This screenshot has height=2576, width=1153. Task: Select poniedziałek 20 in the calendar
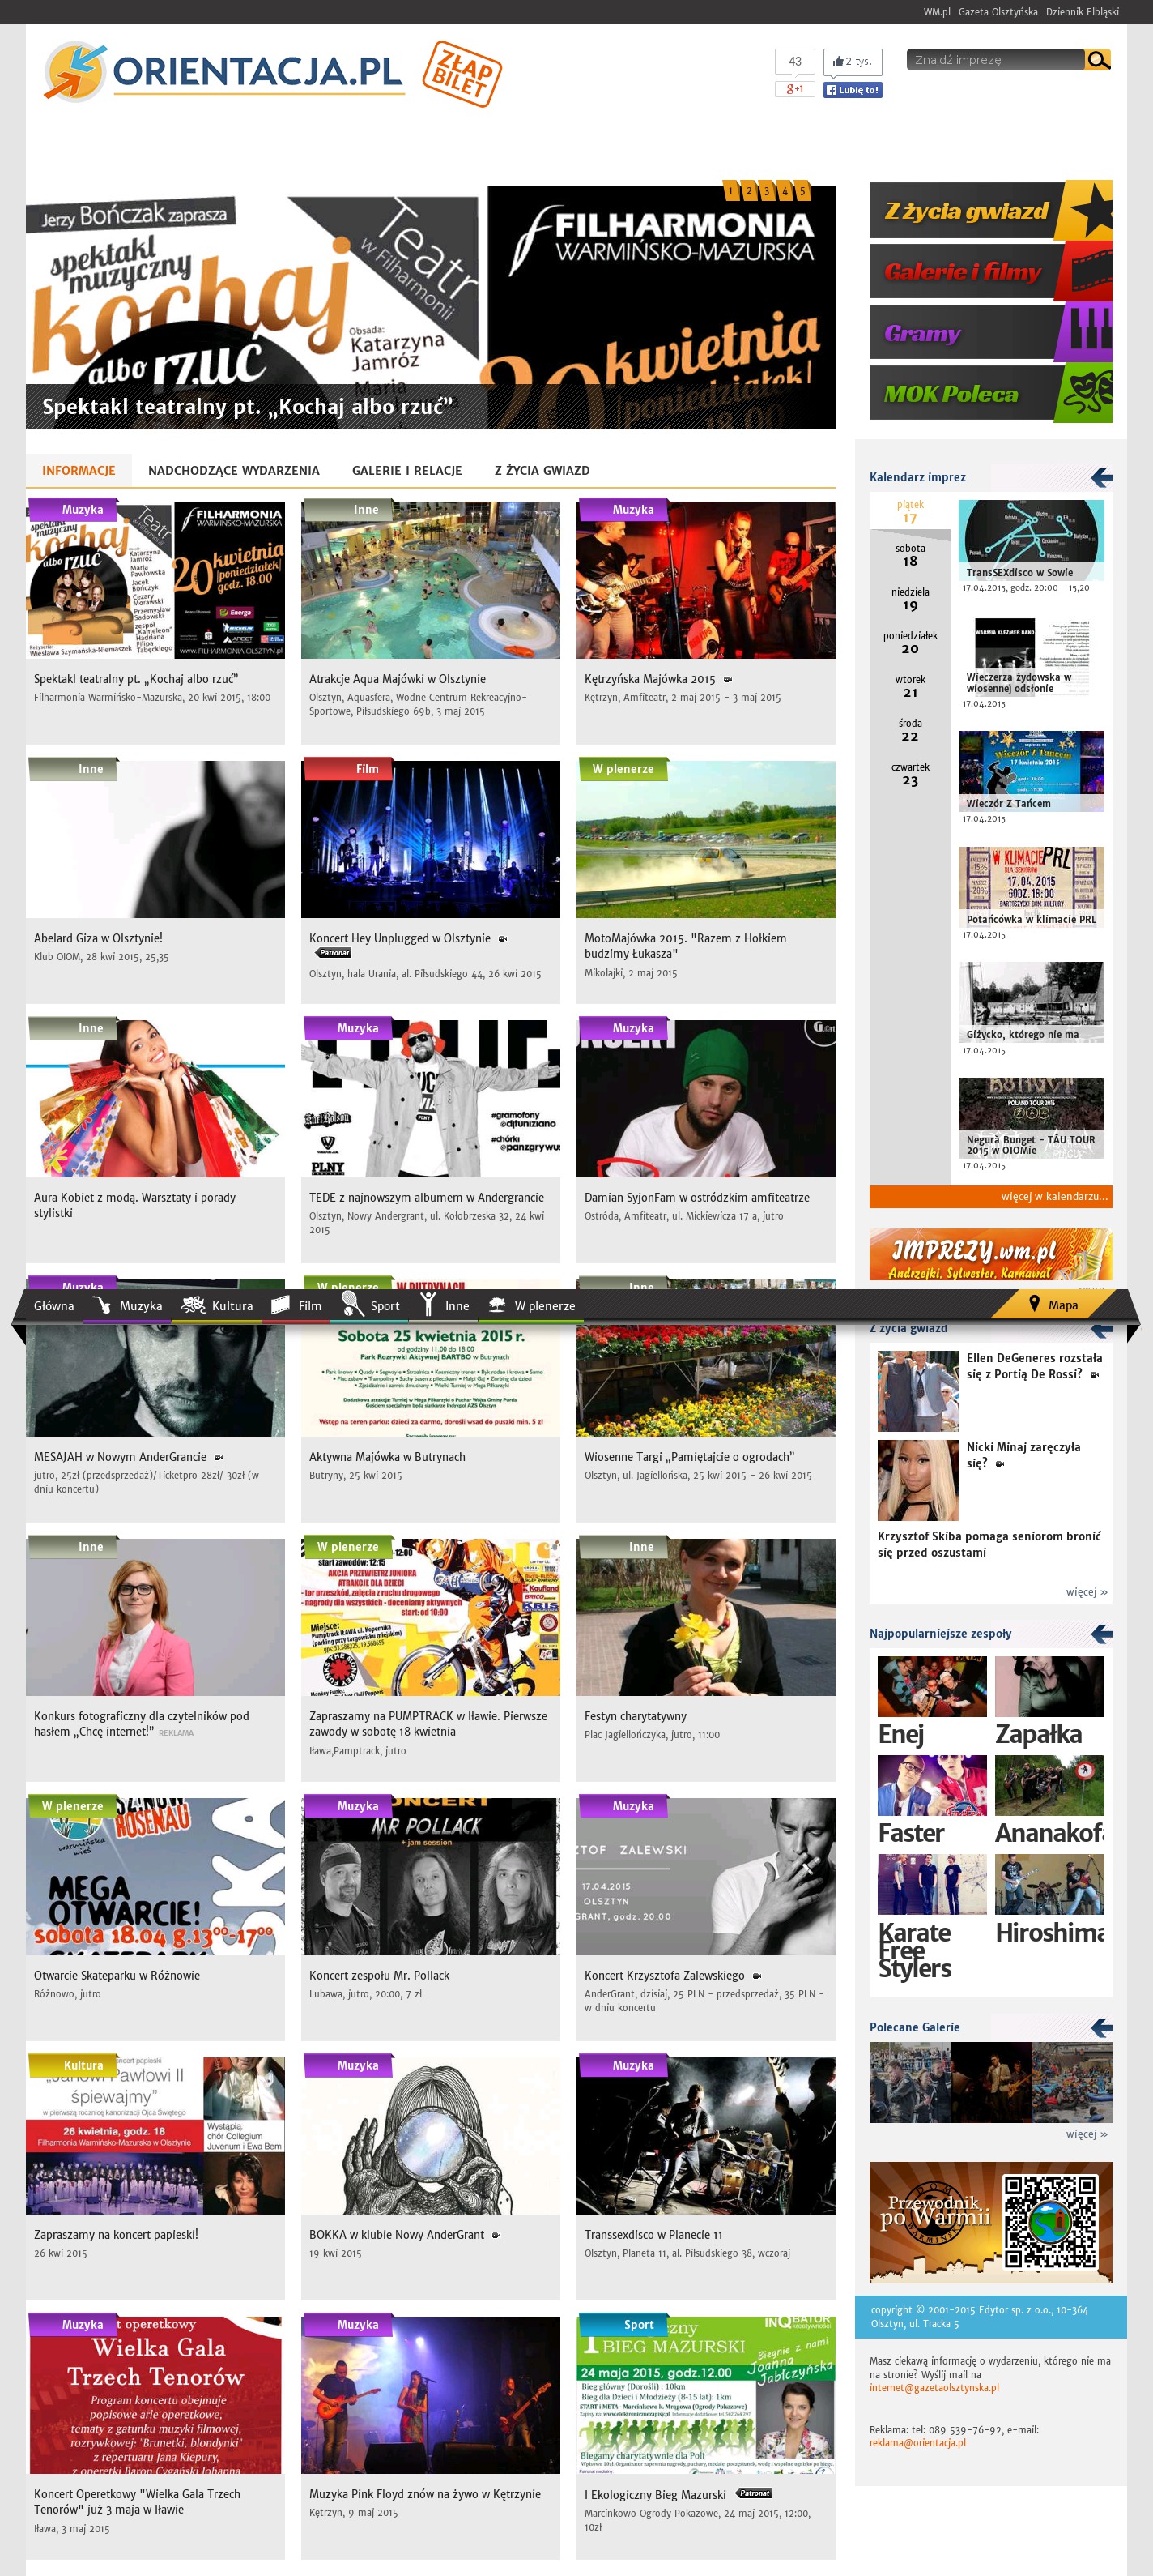tap(909, 642)
